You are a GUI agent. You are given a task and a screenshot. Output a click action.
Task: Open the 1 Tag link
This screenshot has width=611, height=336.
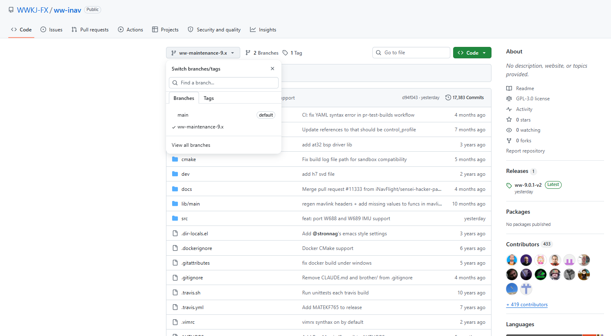(x=292, y=53)
